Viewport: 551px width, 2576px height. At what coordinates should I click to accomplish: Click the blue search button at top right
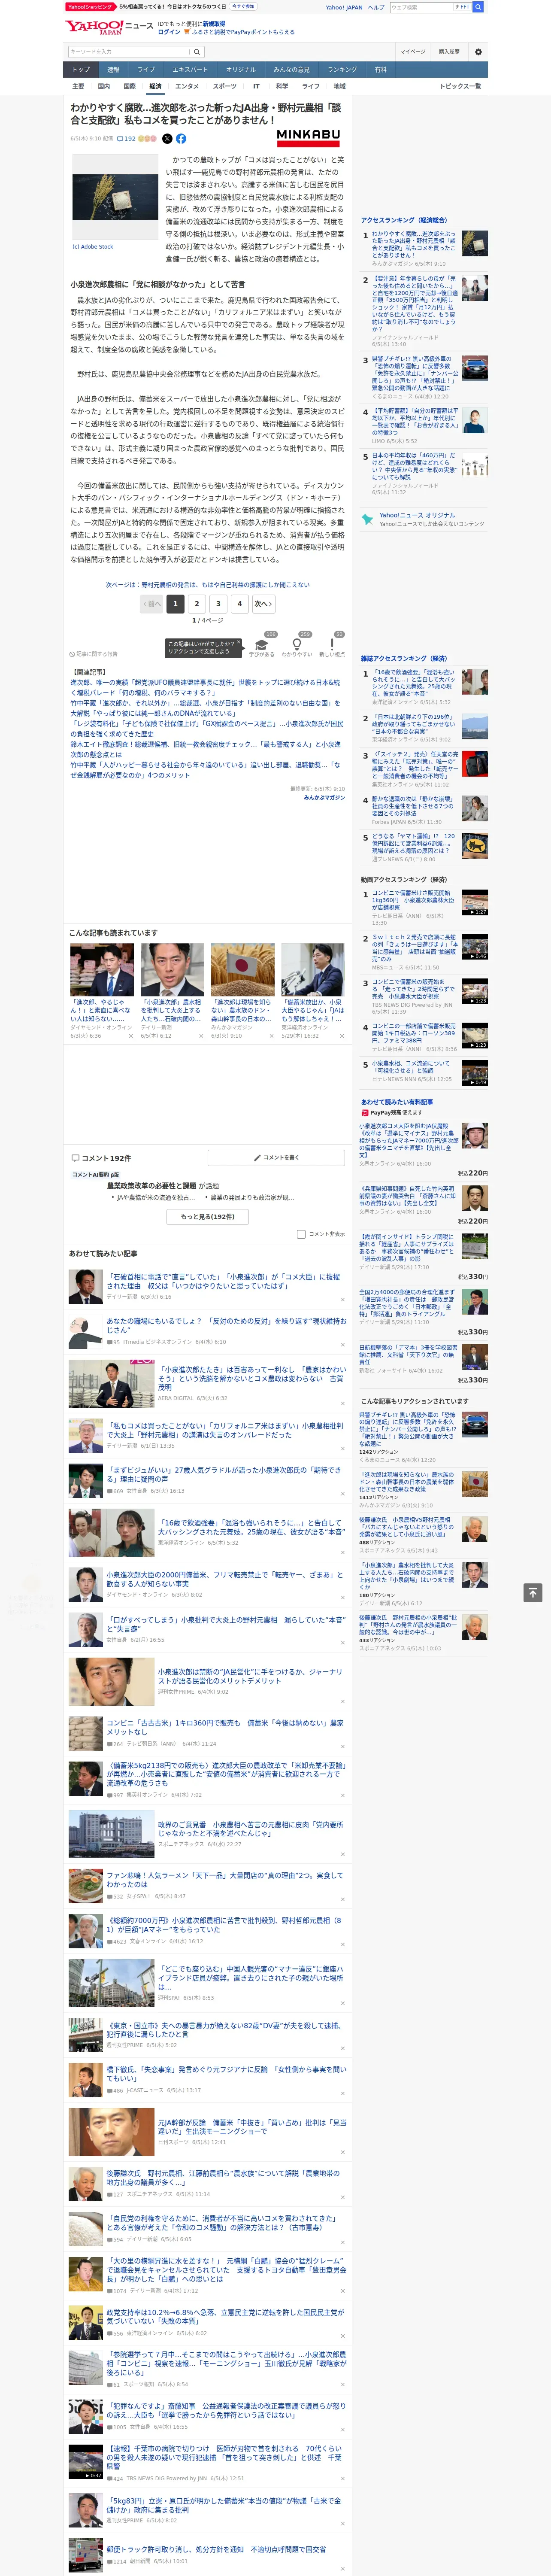click(x=478, y=7)
